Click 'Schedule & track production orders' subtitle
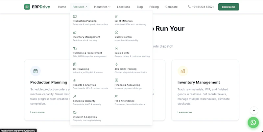The height and width of the screenshot is (132, 263). 90,24
